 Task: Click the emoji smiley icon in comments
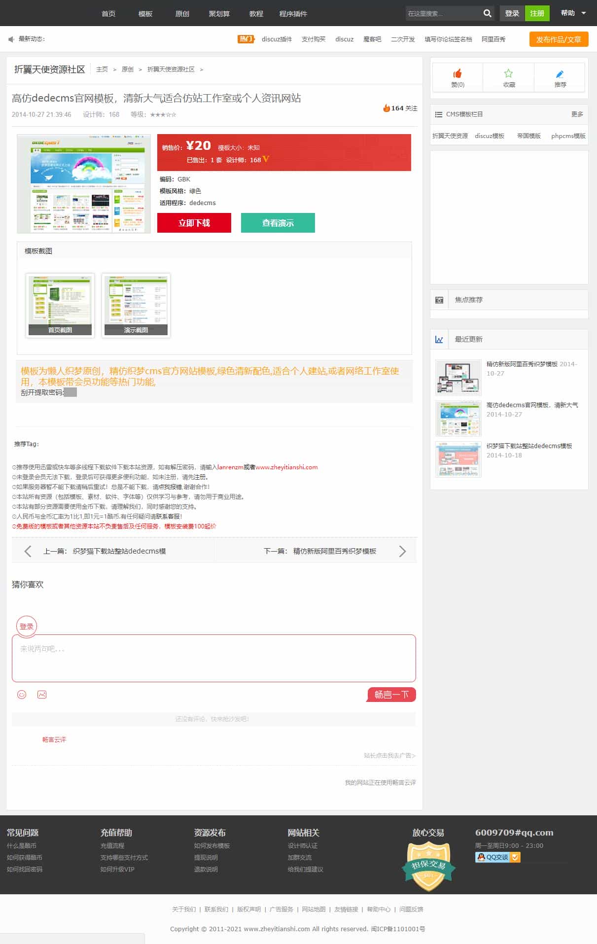click(22, 695)
